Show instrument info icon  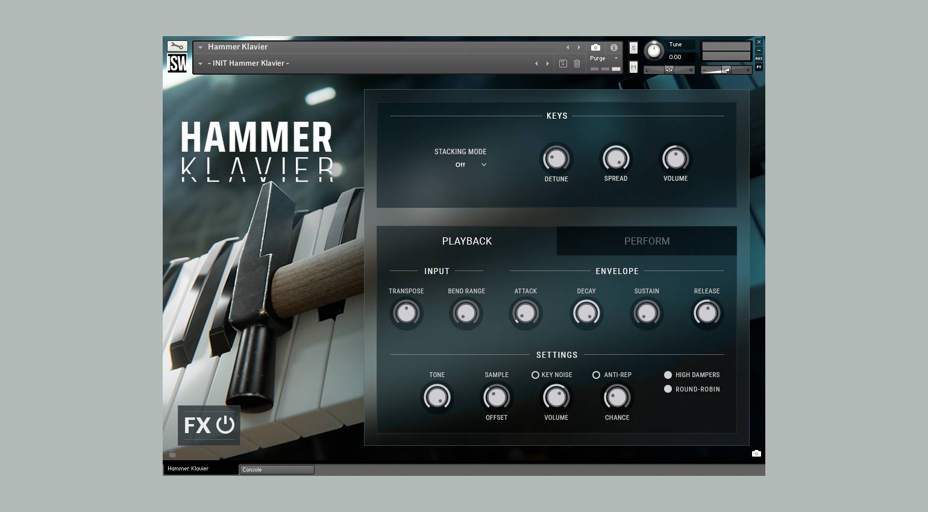[x=614, y=47]
